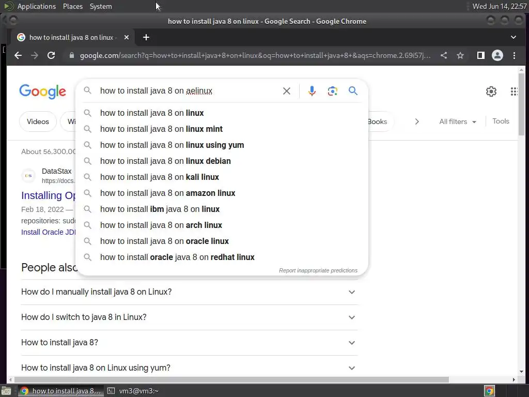Switch to Chrome window in taskbar
Viewport: 529px width, 397px height.
[60, 391]
